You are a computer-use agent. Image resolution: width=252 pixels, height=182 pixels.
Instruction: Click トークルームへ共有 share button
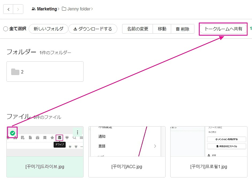[223, 29]
